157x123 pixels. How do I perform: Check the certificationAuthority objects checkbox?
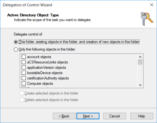click(x=24, y=78)
